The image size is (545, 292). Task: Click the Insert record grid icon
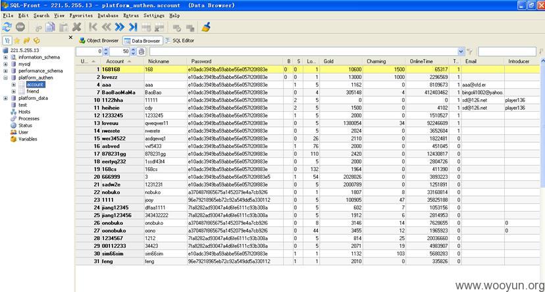(x=146, y=28)
